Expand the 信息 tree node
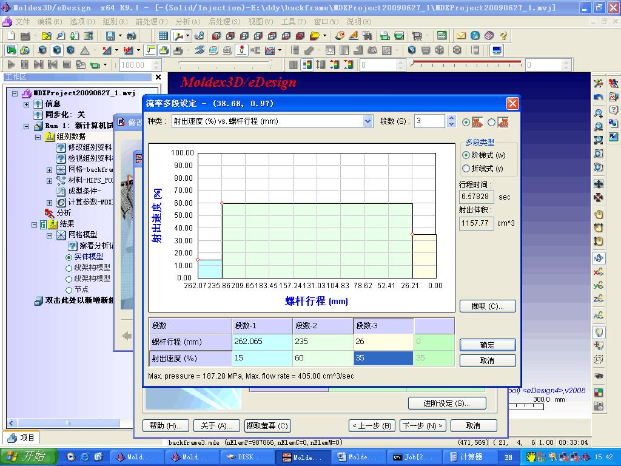 [26, 104]
